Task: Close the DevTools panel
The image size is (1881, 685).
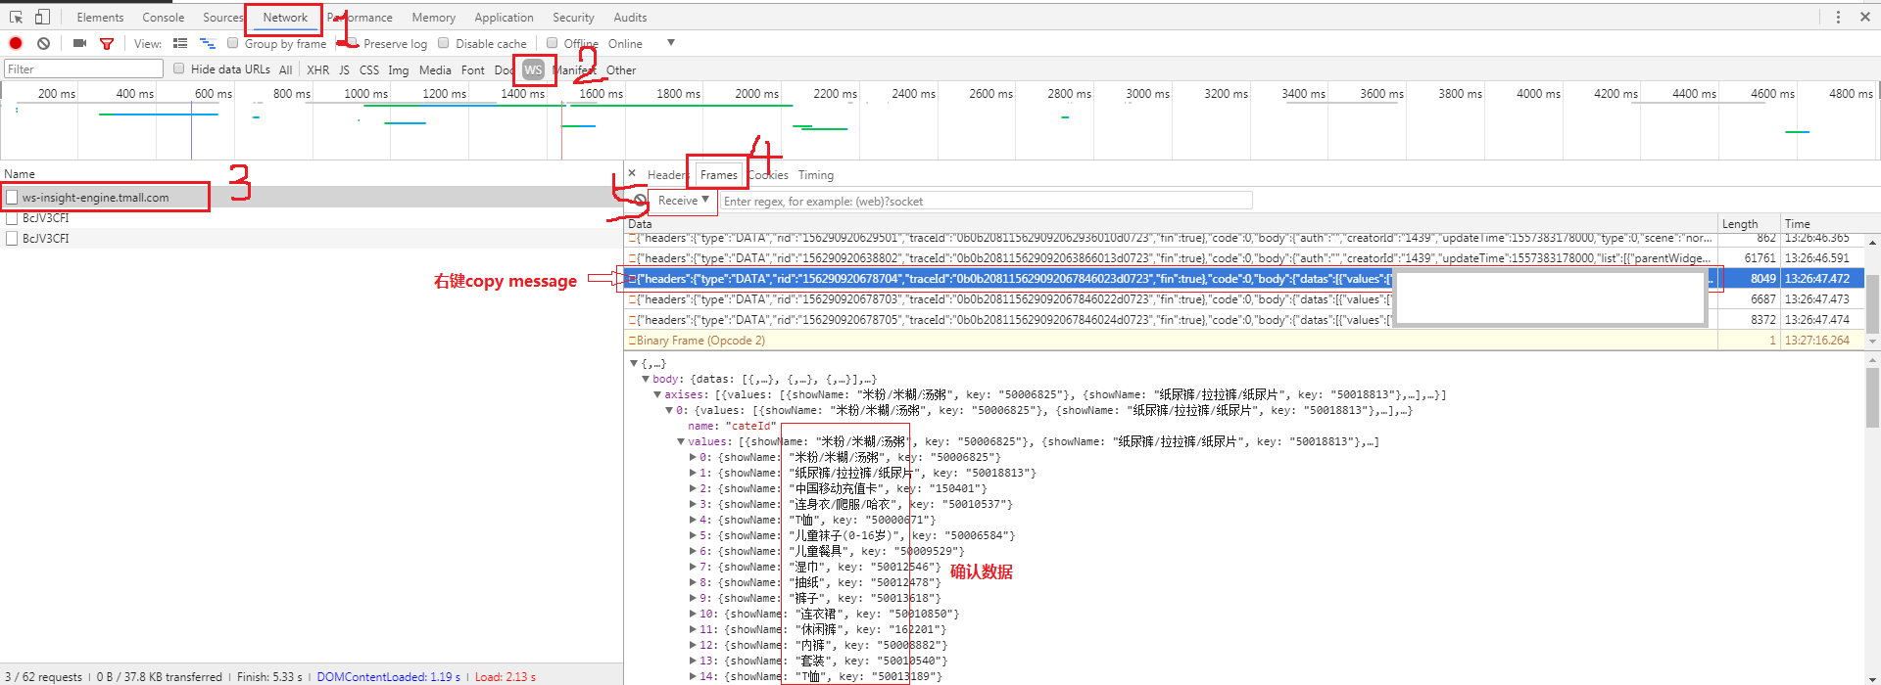Action: point(1865,17)
